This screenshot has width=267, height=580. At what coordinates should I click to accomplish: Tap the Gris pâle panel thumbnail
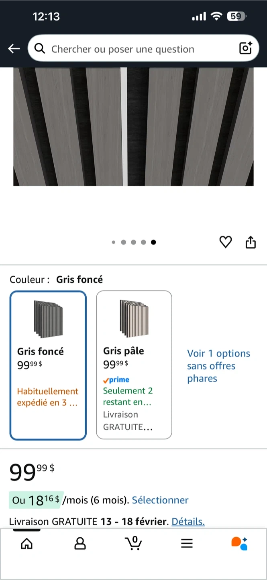tap(134, 318)
